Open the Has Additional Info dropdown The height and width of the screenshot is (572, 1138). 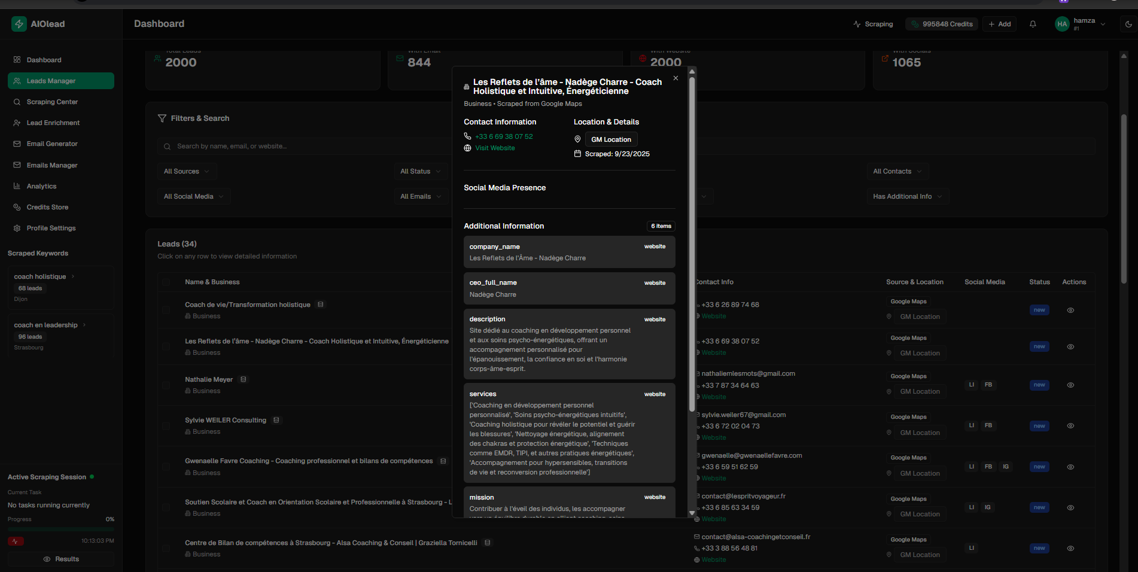(x=907, y=196)
